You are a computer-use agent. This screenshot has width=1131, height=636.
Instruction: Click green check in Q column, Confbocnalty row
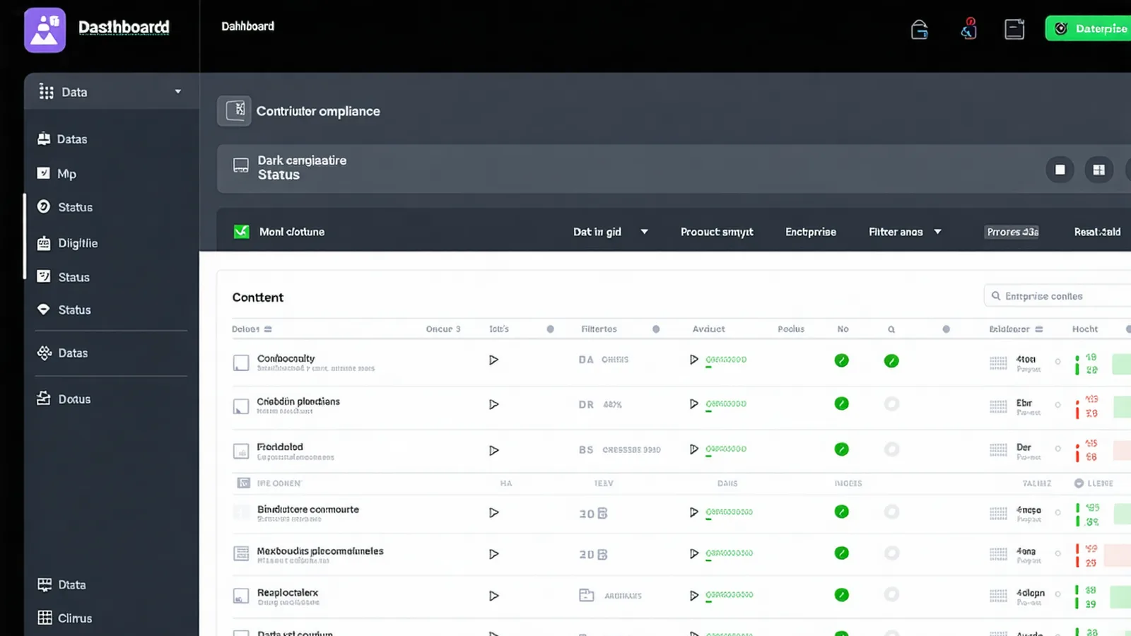coord(891,360)
